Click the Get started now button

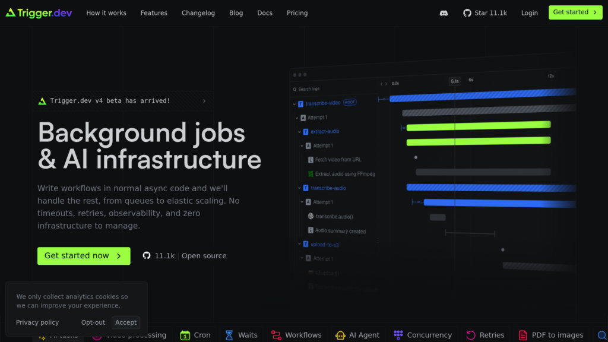click(x=84, y=256)
